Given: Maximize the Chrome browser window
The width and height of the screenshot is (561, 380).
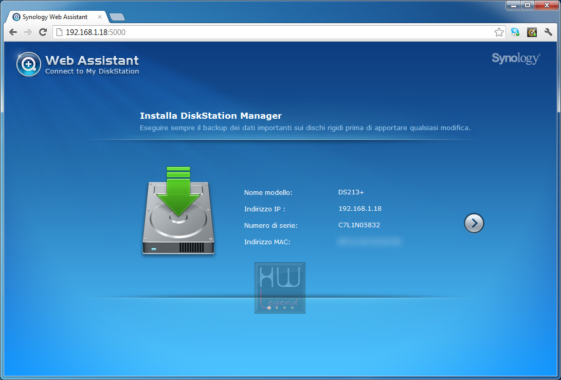Looking at the screenshot, I should point(528,5).
